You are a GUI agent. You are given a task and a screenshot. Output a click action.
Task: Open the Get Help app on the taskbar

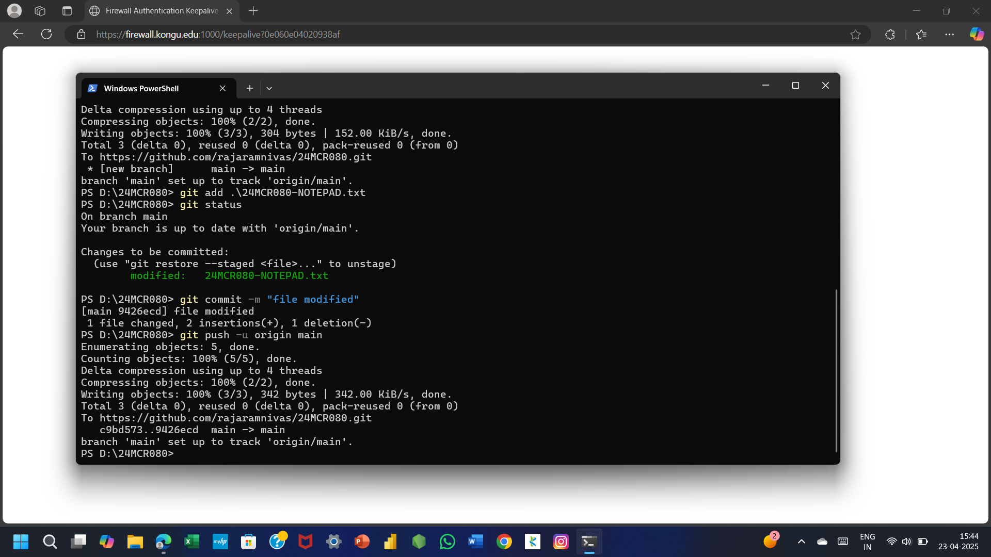(277, 542)
